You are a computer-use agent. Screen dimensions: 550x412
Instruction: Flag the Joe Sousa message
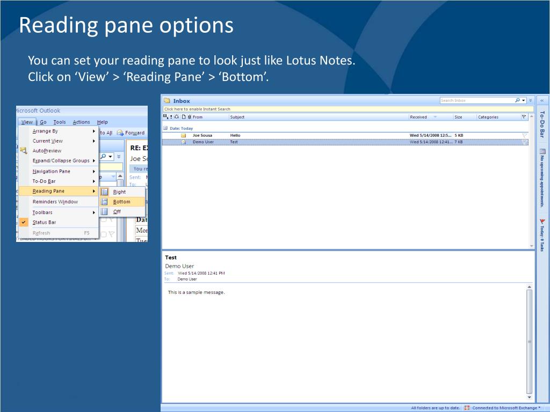pyautogui.click(x=524, y=135)
